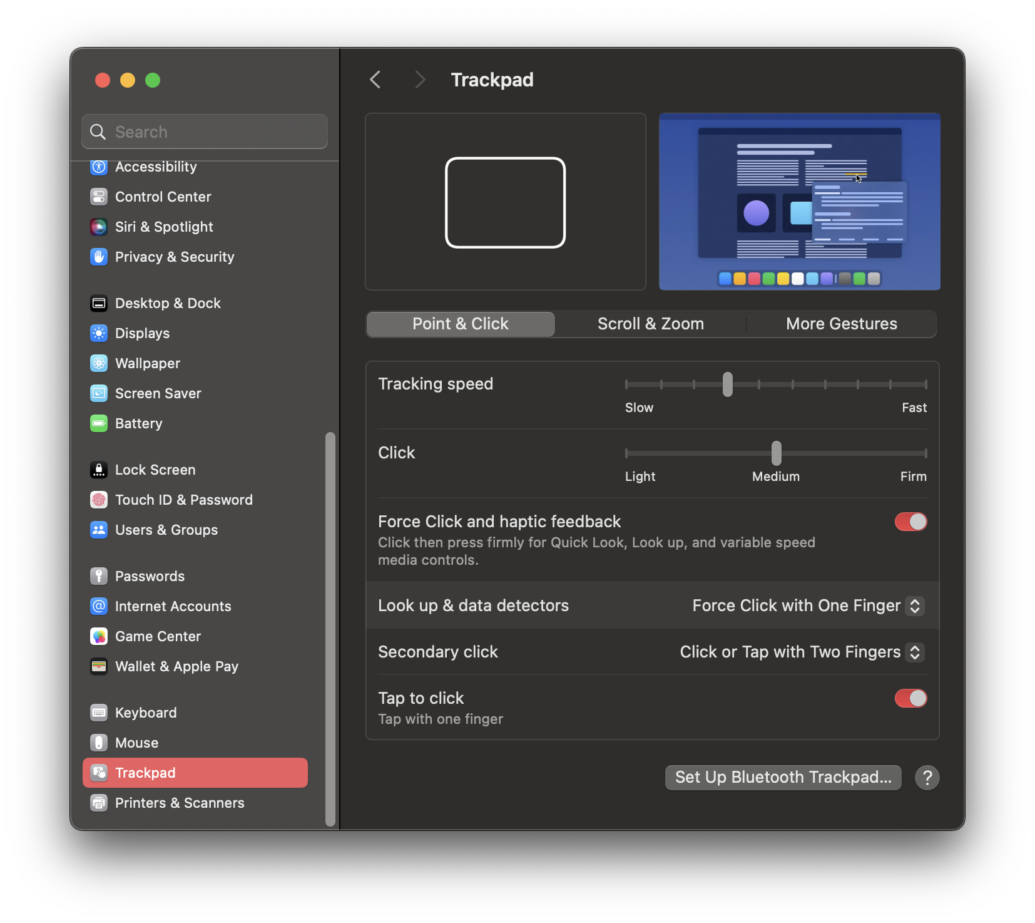Open Displays settings icon

coord(99,333)
